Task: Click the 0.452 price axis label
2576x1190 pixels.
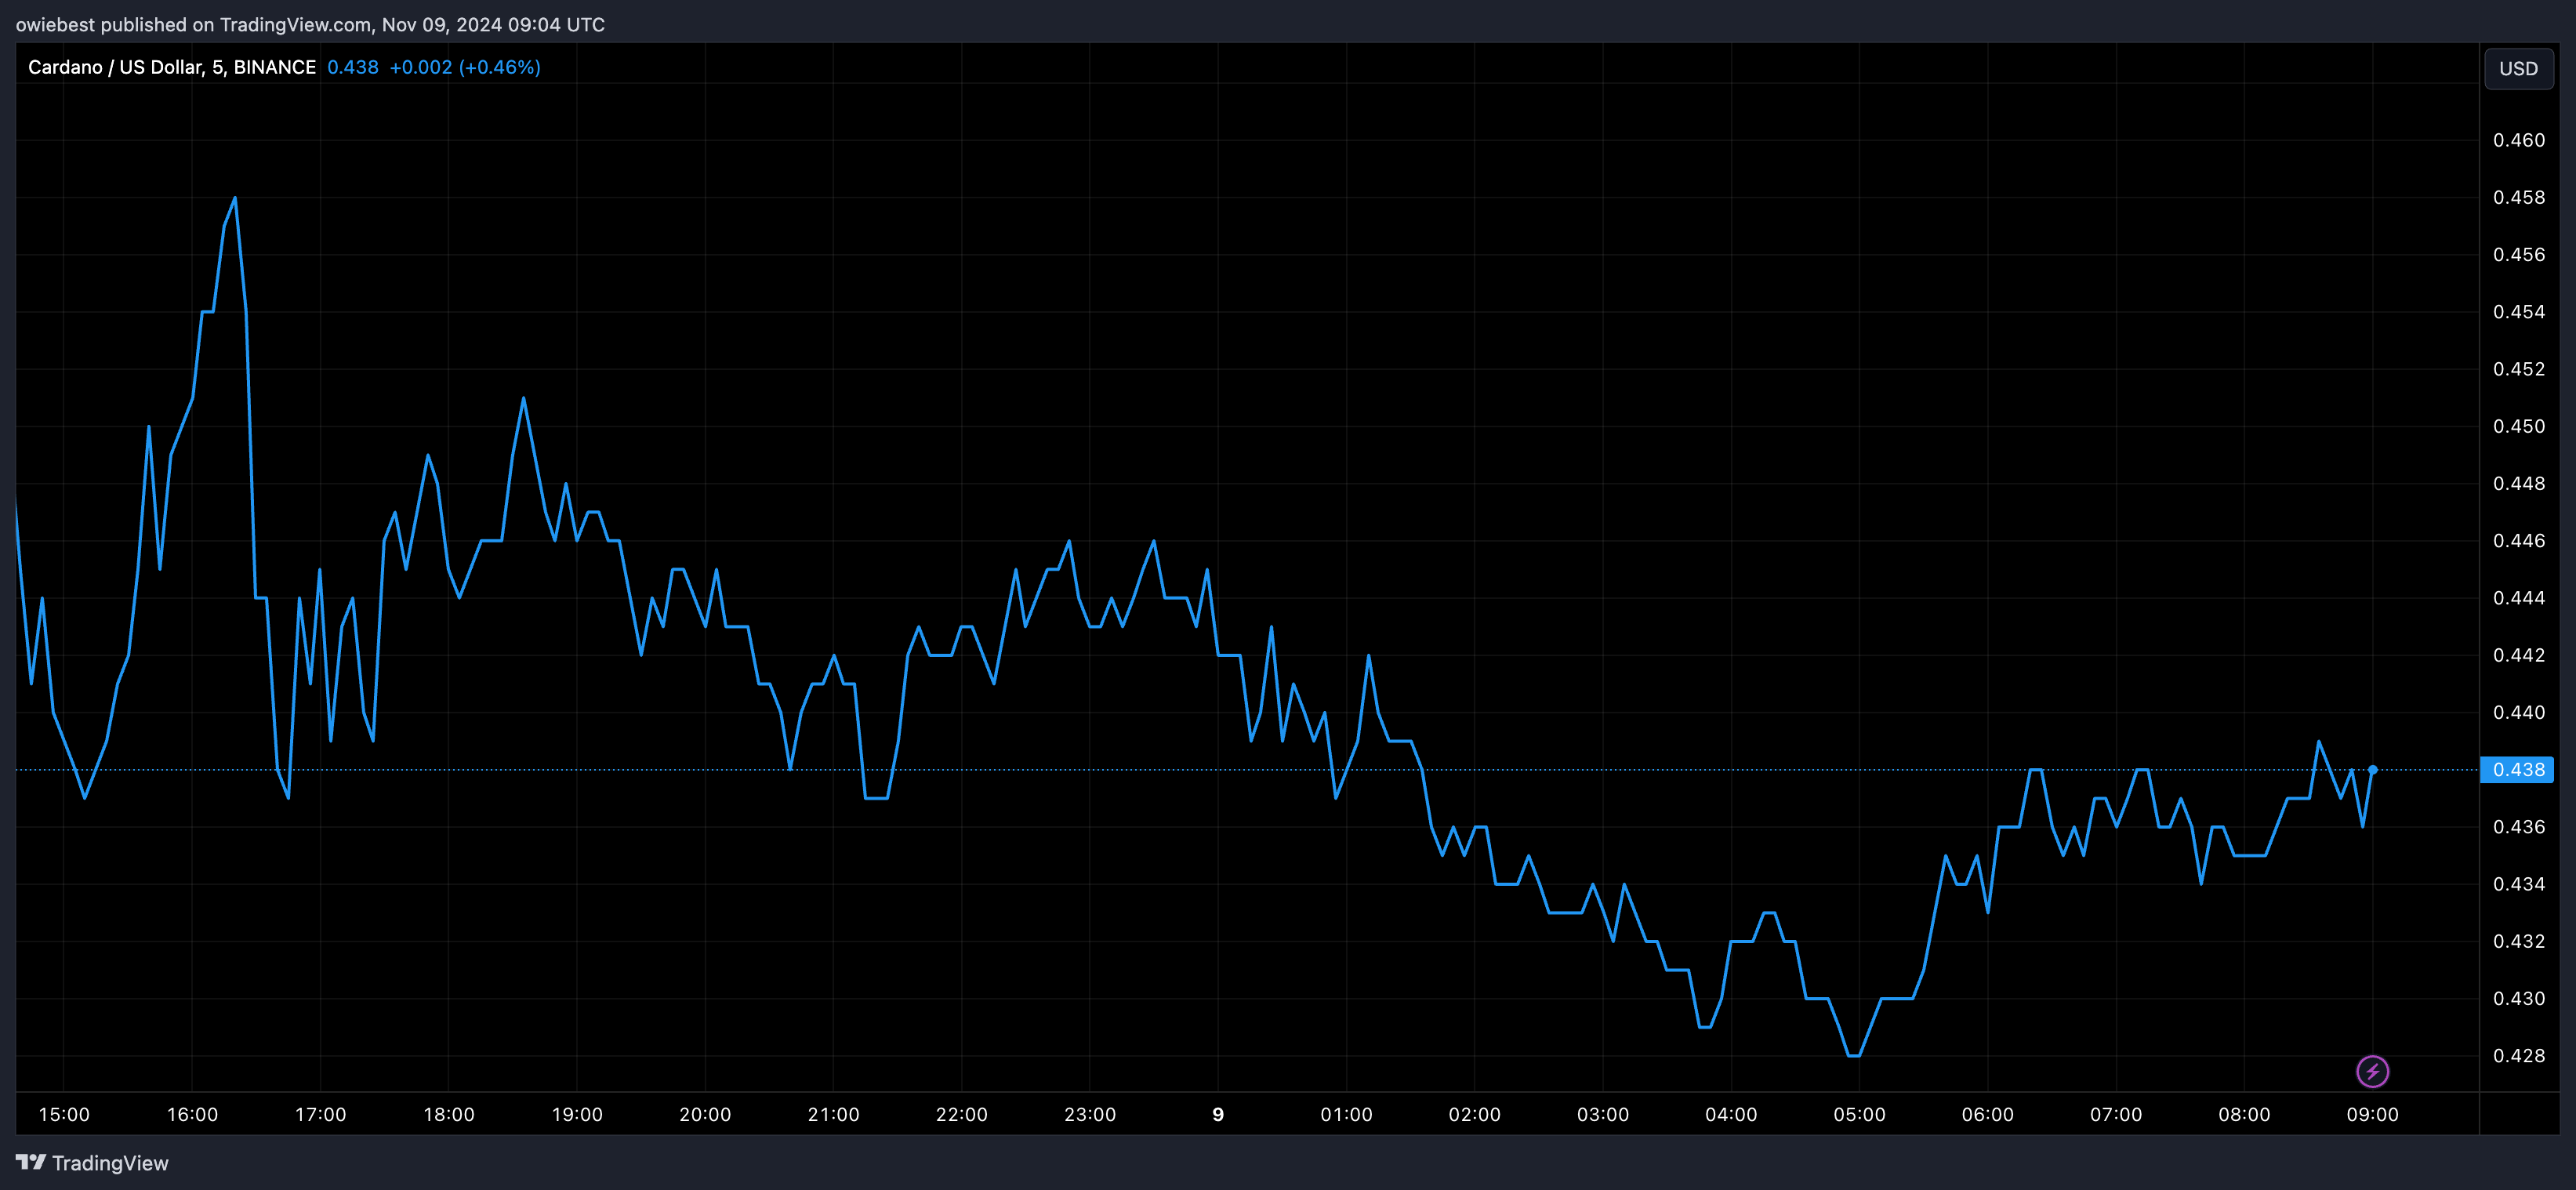Action: (x=2518, y=369)
